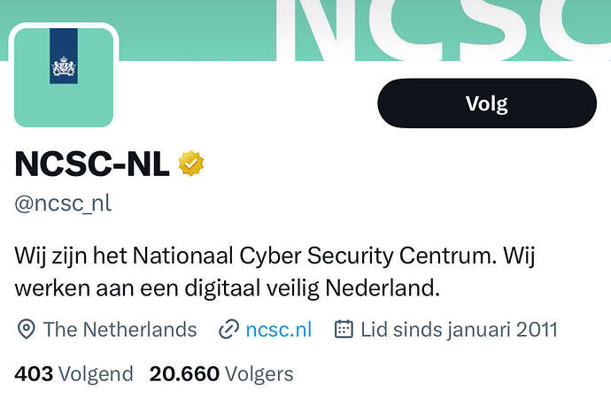Open the 403 following count
Screen dimensions: 611x405
[x=34, y=374]
